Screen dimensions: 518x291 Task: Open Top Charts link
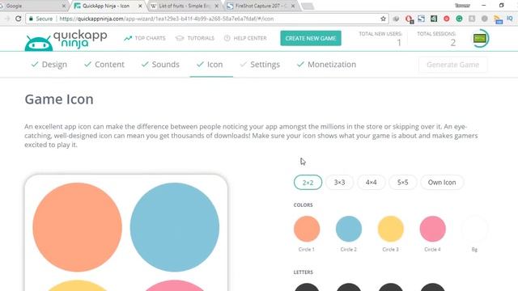145,38
